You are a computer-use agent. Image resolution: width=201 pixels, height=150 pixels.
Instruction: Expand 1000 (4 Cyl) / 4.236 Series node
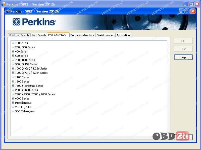(13, 68)
